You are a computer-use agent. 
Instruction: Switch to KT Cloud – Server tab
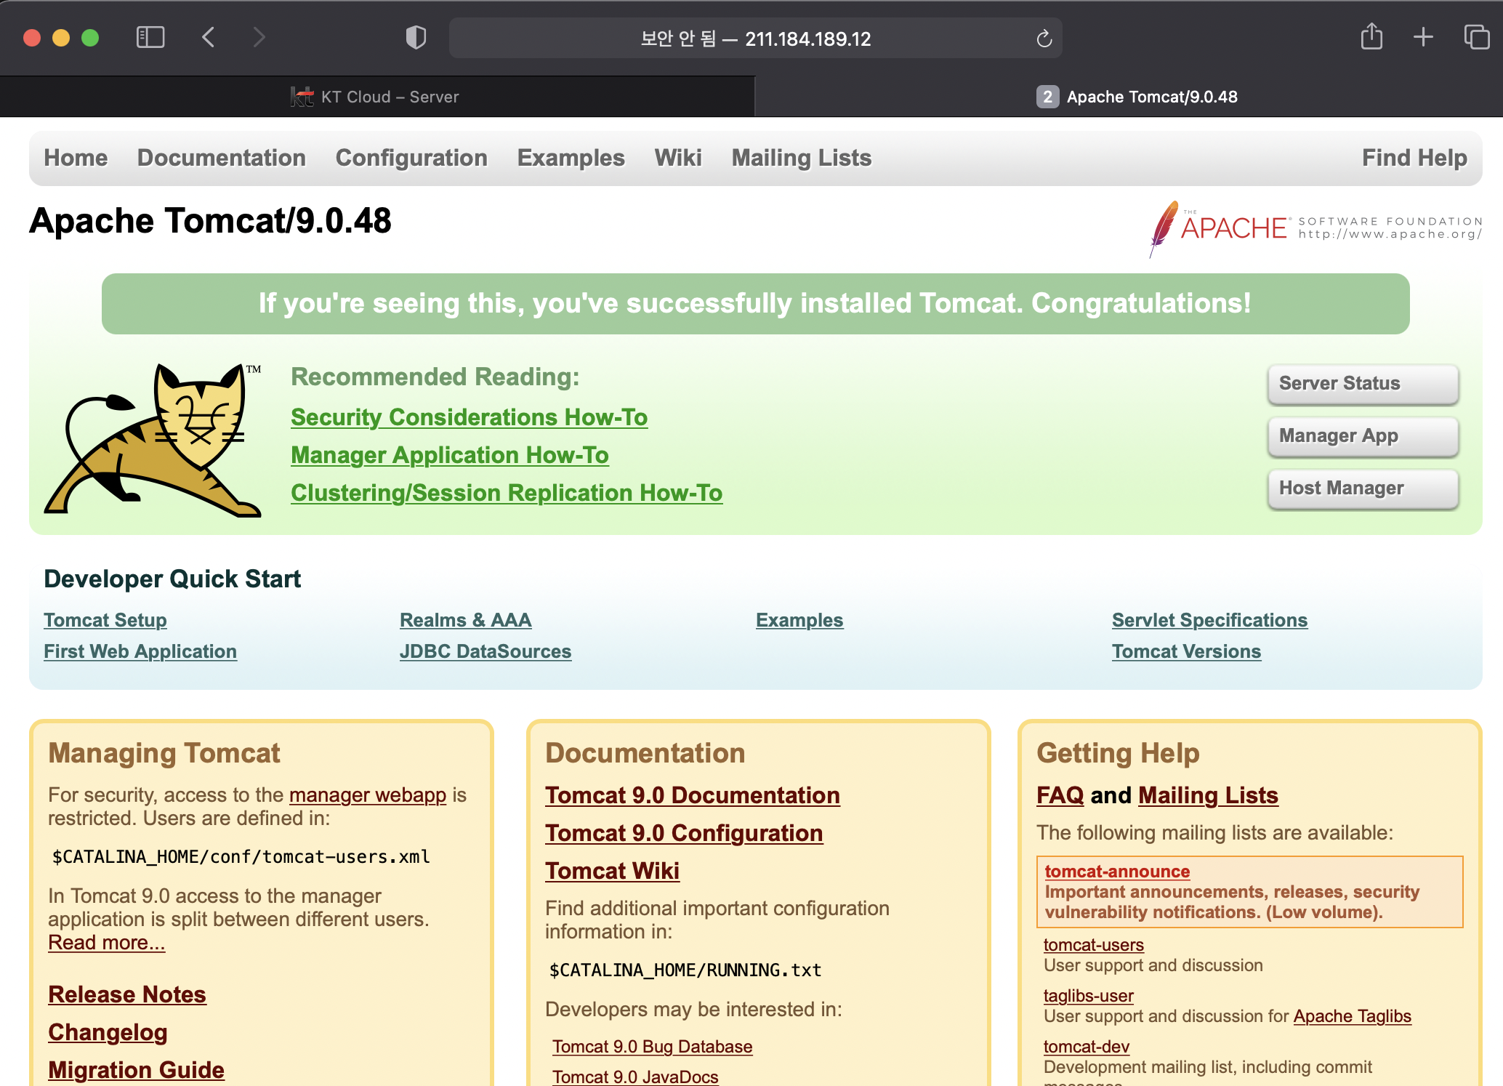[376, 97]
